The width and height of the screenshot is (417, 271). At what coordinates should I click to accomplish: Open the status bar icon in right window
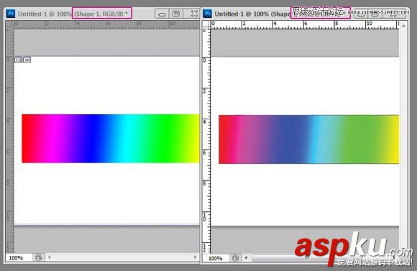tap(235, 258)
